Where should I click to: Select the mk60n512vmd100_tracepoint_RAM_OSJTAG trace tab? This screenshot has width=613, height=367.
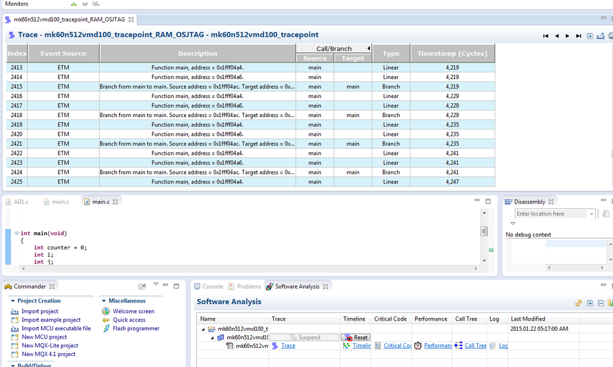[69, 20]
